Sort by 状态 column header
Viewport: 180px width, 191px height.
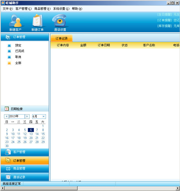pos(125,45)
